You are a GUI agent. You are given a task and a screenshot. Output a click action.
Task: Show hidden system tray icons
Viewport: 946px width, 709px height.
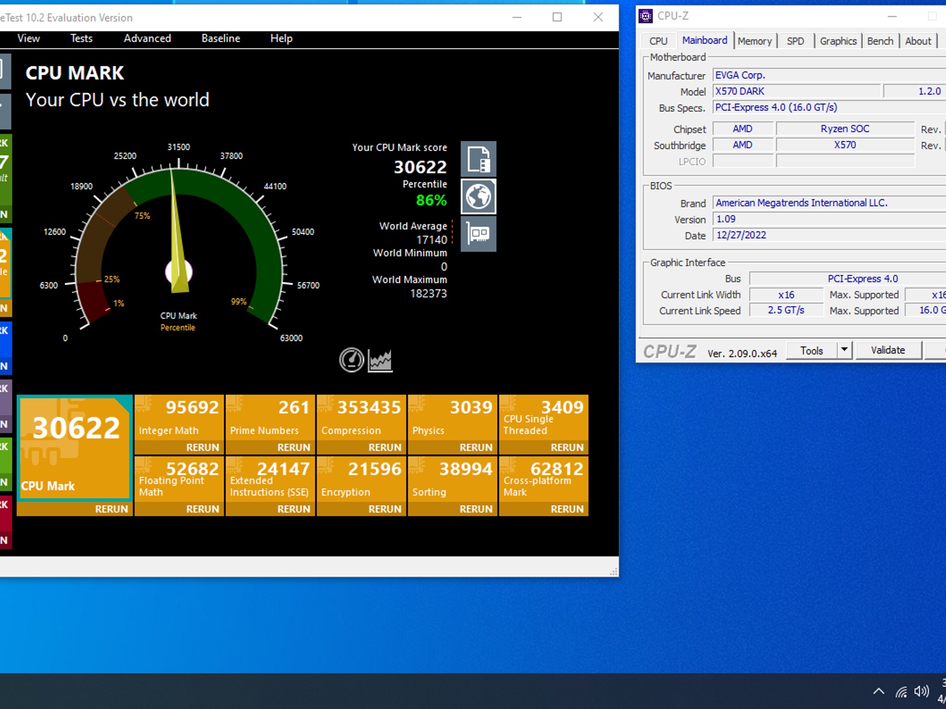coord(879,691)
